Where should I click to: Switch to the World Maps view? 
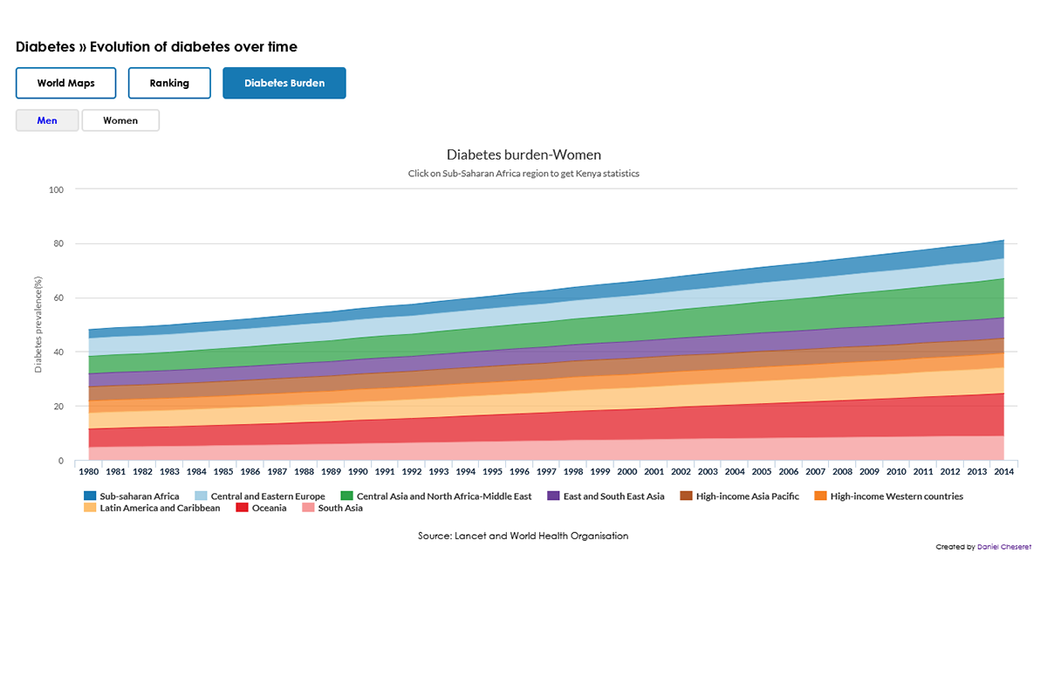(65, 82)
